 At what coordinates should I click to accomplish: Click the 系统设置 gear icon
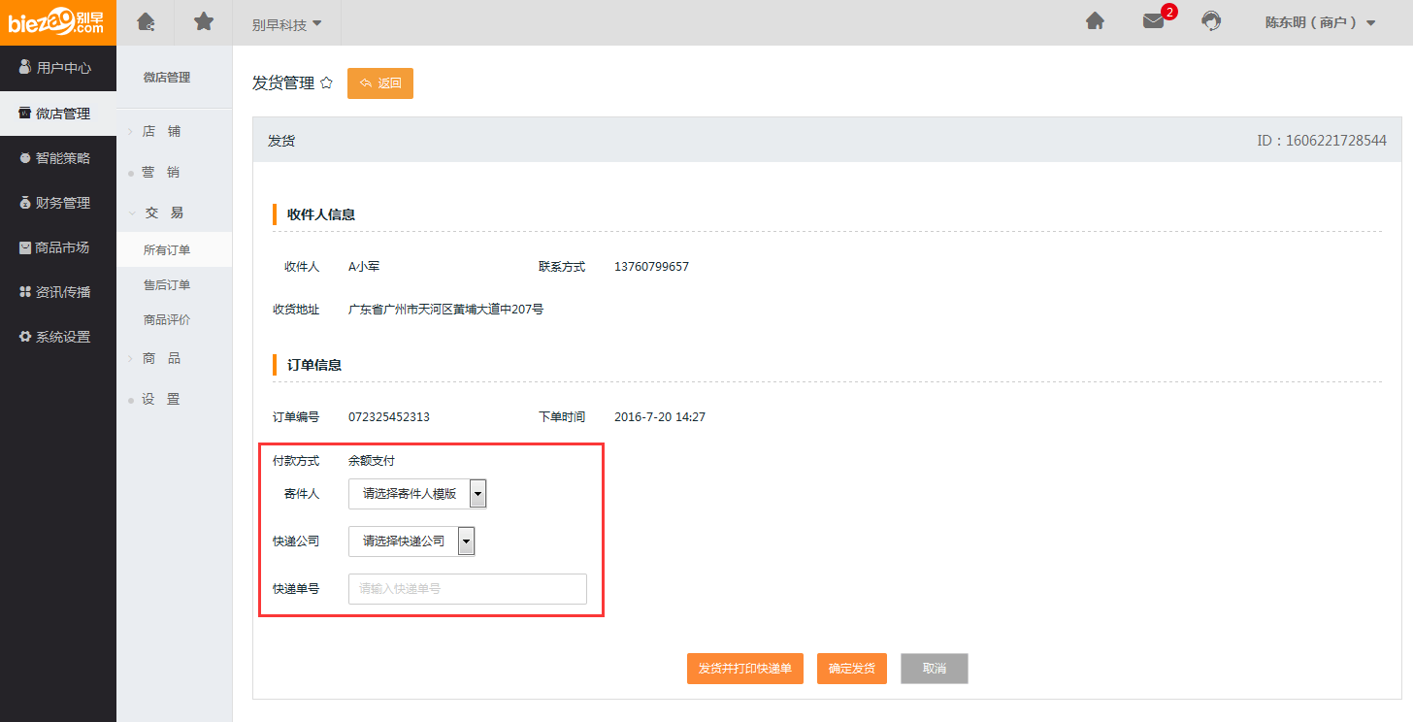pos(25,337)
